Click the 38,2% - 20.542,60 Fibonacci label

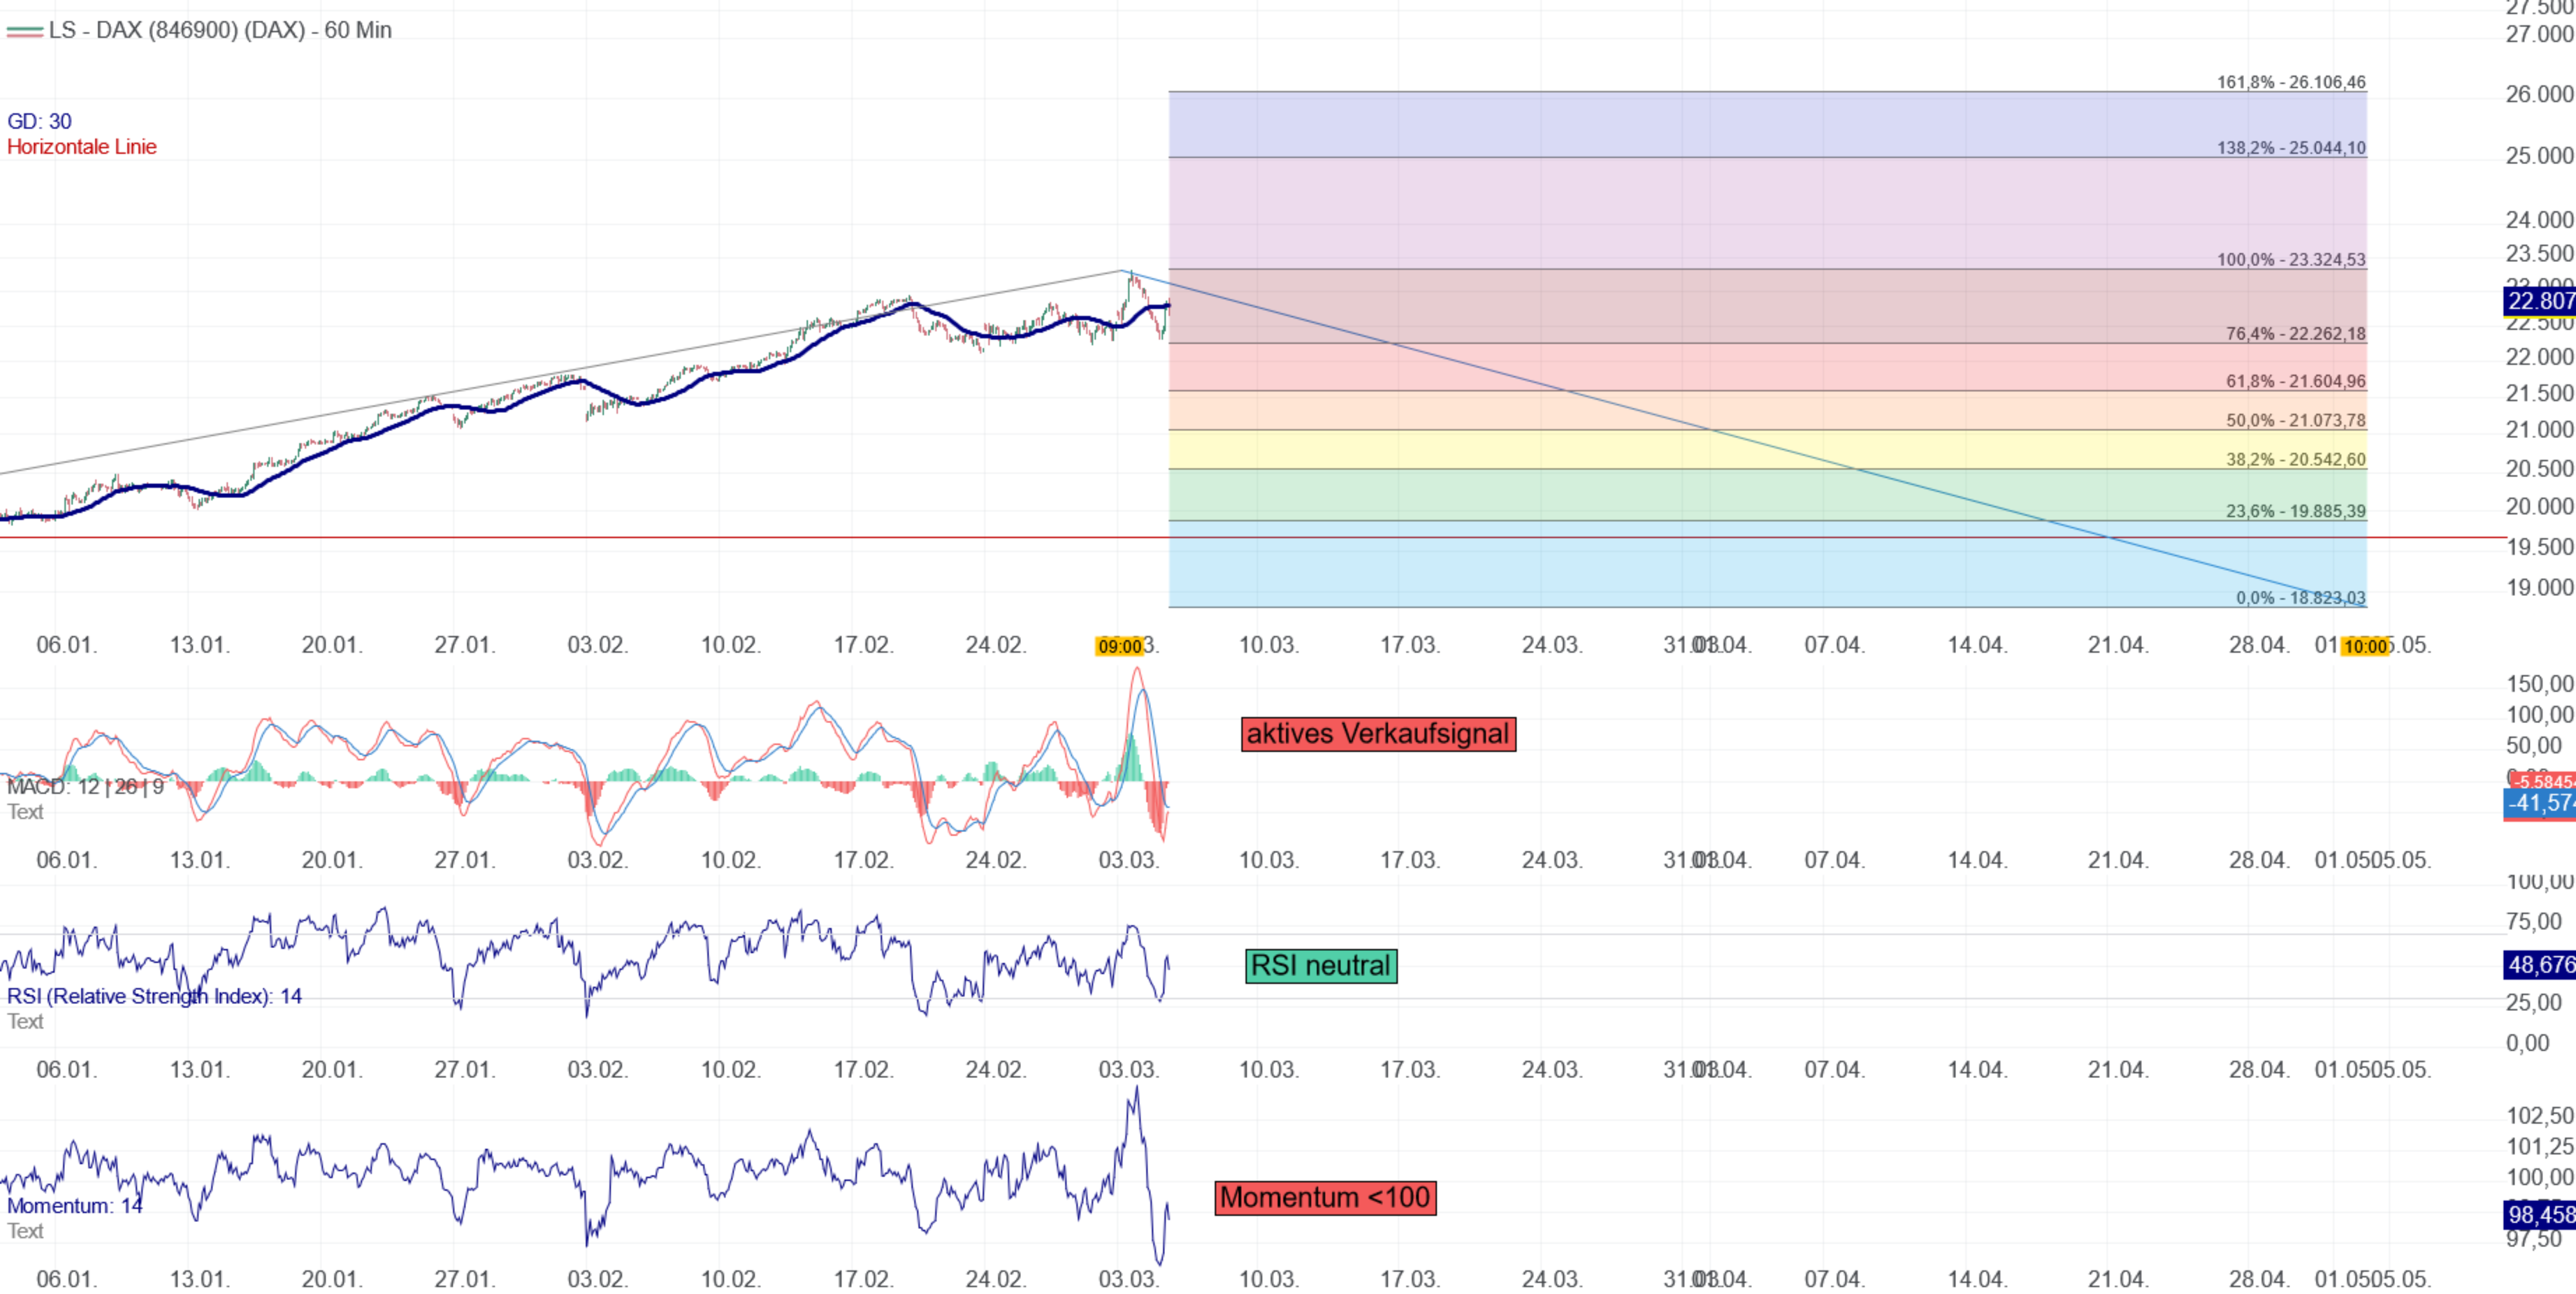(2295, 460)
